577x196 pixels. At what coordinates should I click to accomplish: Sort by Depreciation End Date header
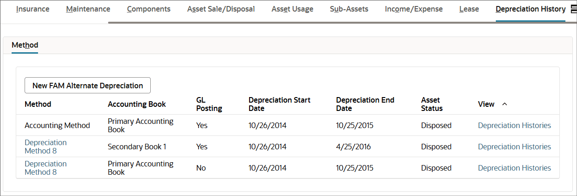tap(365, 104)
